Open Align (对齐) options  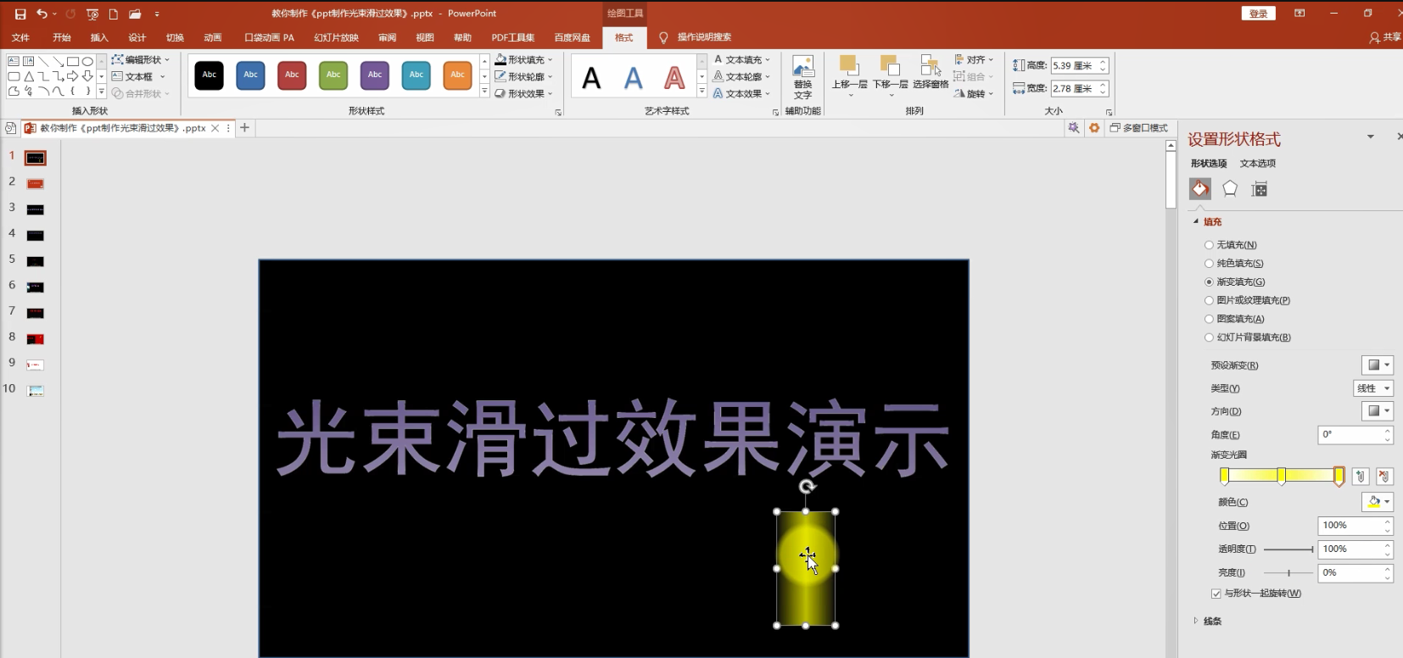(x=974, y=60)
